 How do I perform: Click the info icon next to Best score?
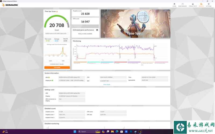pos(67,39)
